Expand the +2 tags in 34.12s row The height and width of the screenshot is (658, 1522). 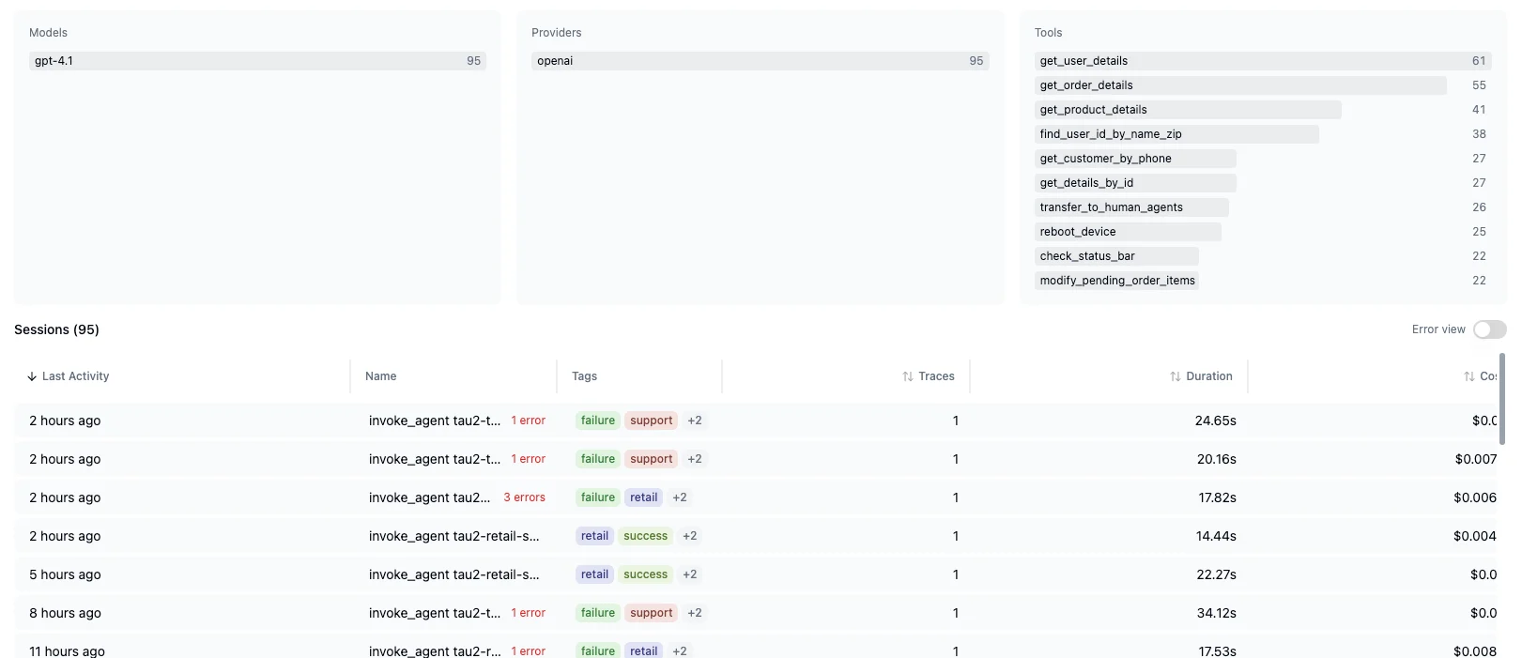tap(695, 613)
